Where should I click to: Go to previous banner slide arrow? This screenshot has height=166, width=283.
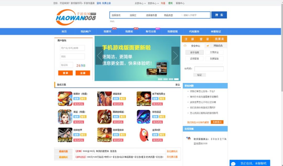point(100,56)
